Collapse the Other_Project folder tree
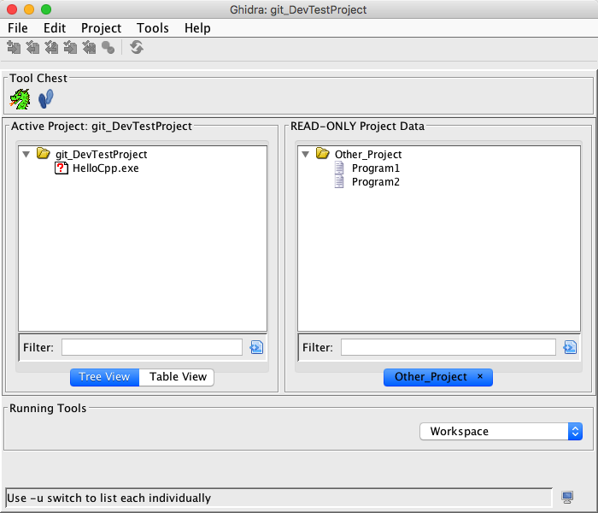 tap(306, 155)
